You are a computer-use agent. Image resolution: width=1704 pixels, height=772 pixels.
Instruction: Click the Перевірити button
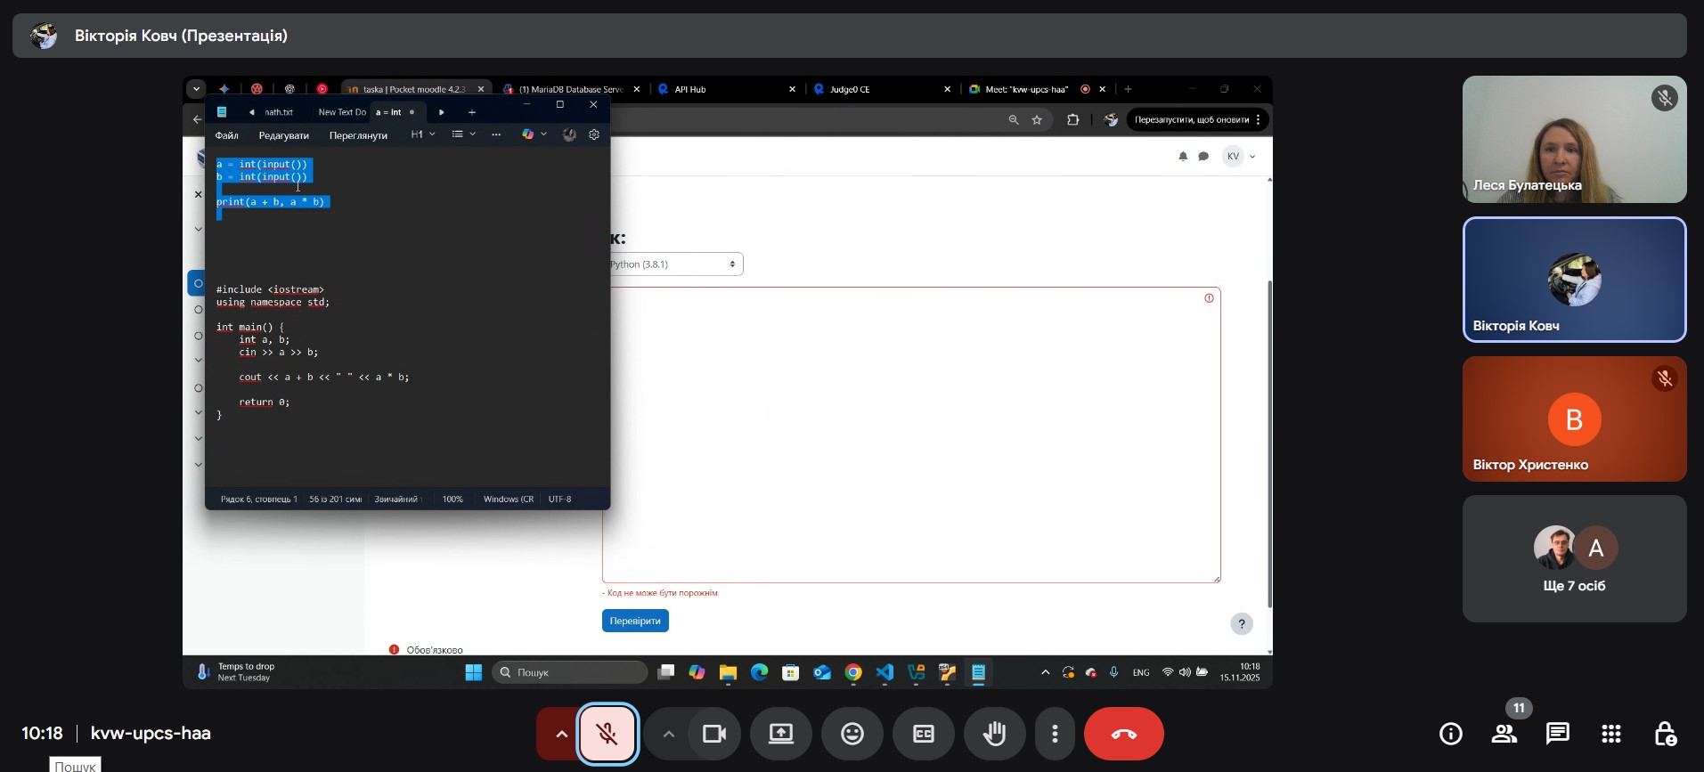tap(635, 621)
